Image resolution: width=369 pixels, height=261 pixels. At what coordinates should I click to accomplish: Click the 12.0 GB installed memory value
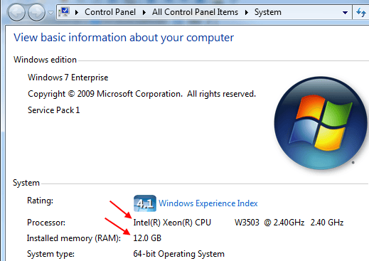(147, 238)
